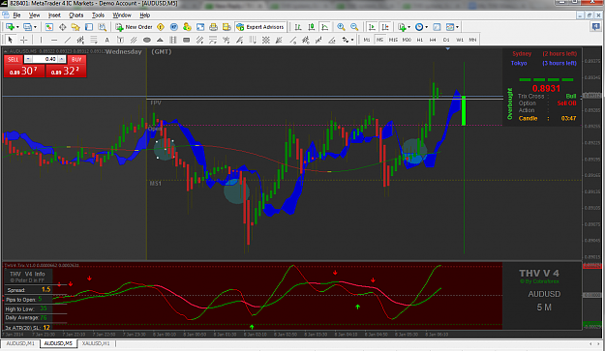Switch to the XAUUSD,H1 chart tab
The height and width of the screenshot is (351, 605).
[x=96, y=343]
